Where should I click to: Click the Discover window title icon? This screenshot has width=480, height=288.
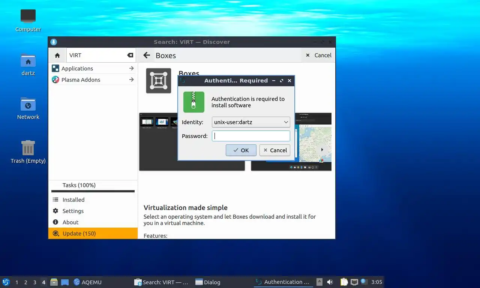pos(54,42)
